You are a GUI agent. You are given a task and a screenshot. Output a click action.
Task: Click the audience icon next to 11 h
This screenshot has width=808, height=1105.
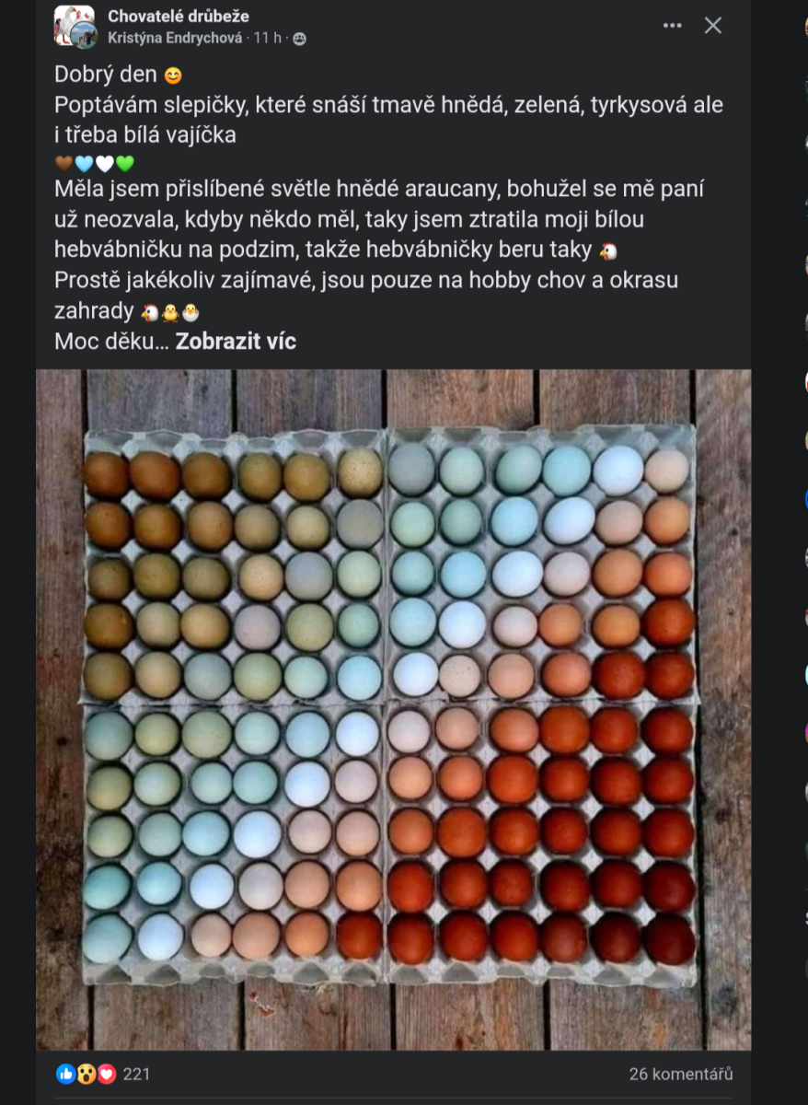[x=299, y=39]
